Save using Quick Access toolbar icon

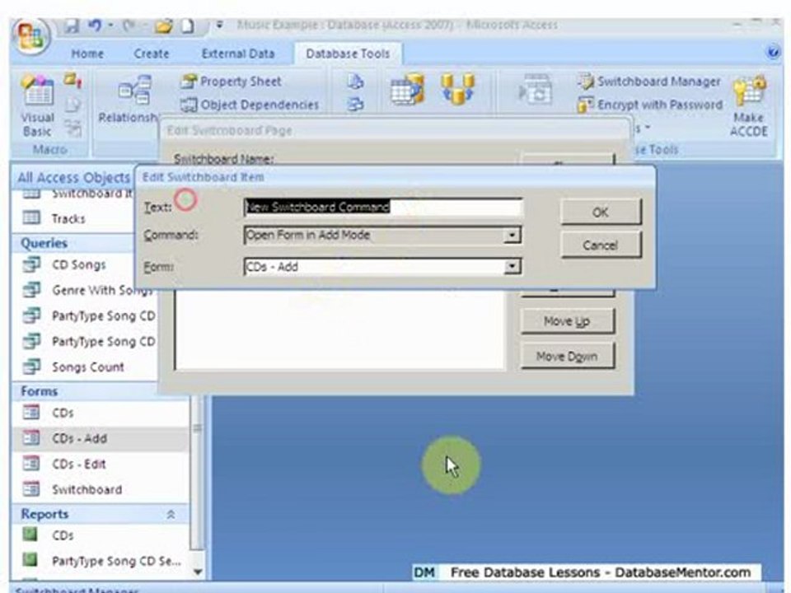(73, 26)
